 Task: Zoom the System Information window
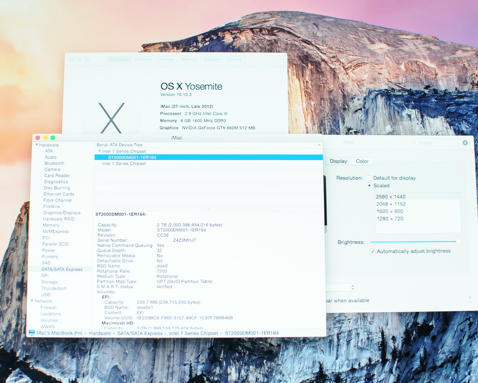pos(53,138)
